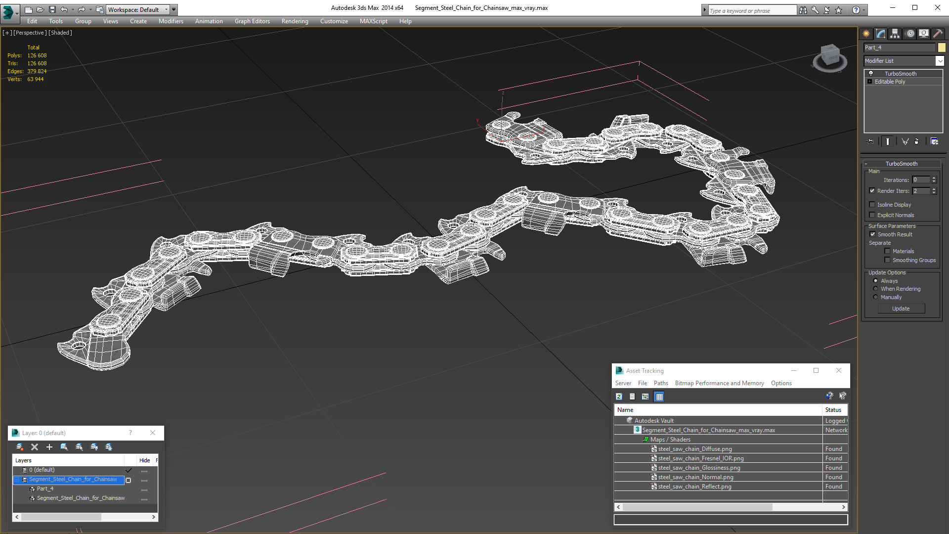
Task: Open the Hierarchy command panel tab
Action: pos(895,34)
